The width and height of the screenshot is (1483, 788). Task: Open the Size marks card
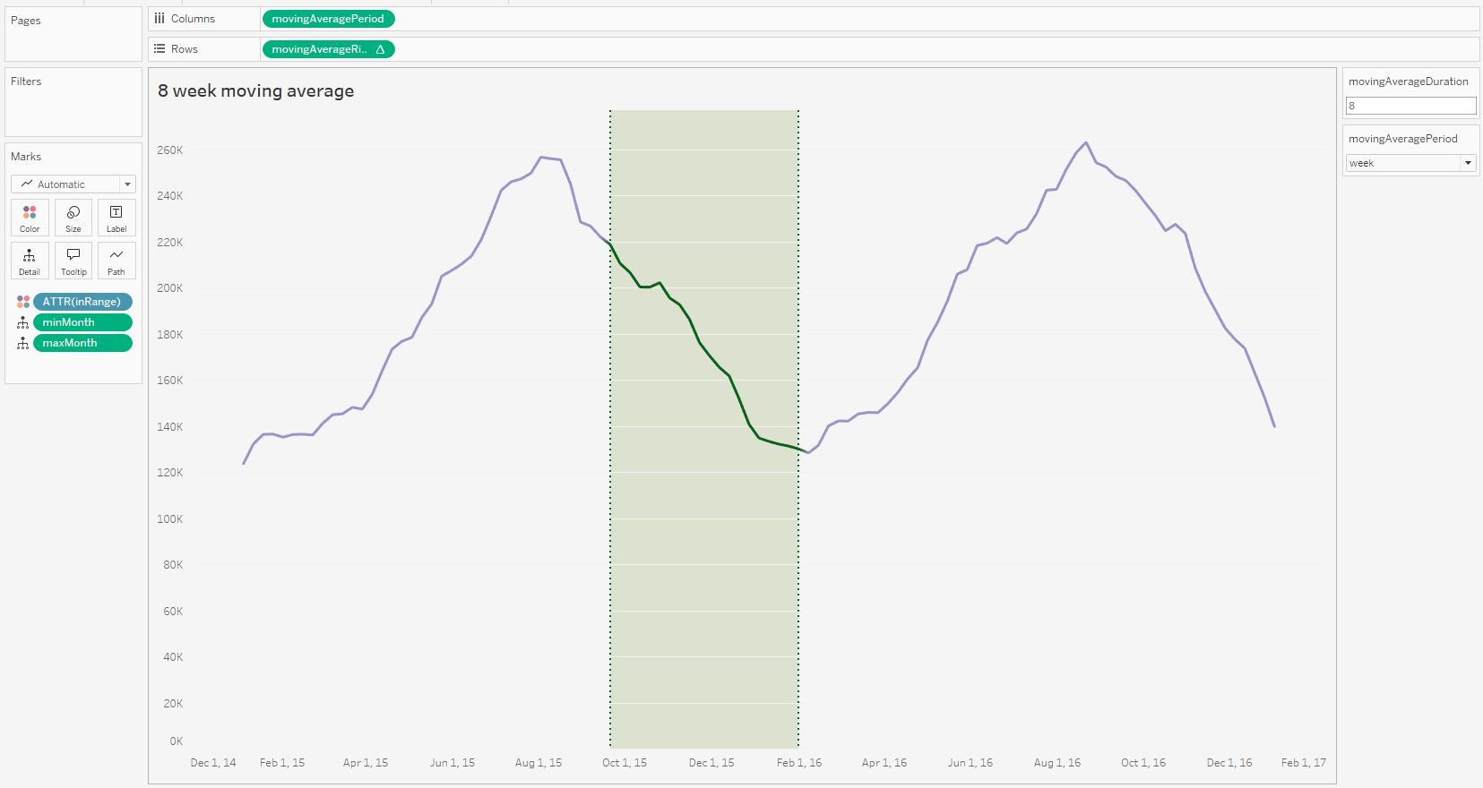tap(73, 218)
